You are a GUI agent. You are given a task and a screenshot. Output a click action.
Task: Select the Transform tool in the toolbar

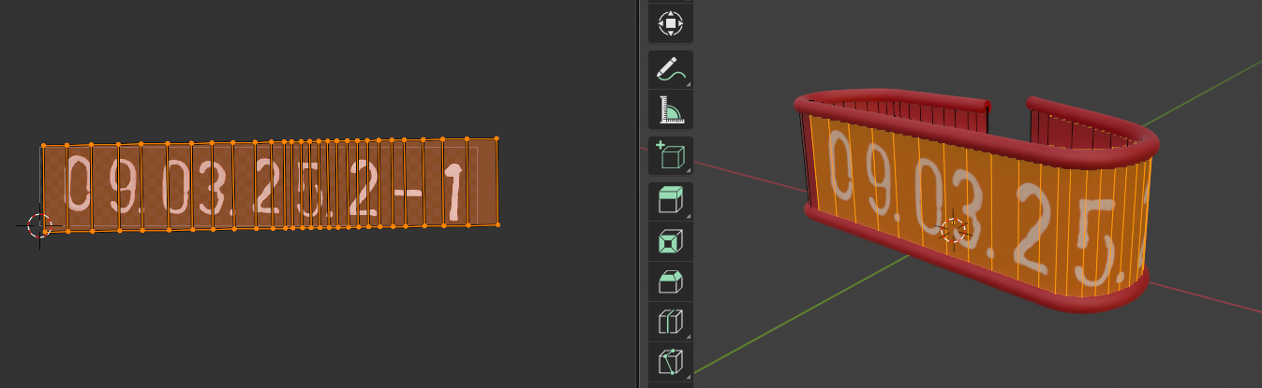(670, 23)
